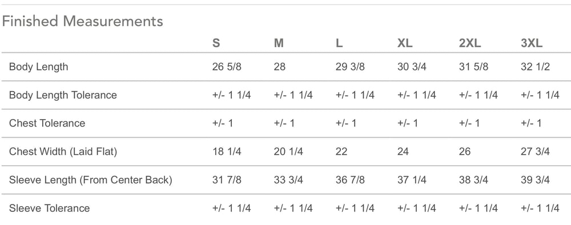571x225 pixels.
Task: Click the Finished Measurements heading
Action: 82,22
